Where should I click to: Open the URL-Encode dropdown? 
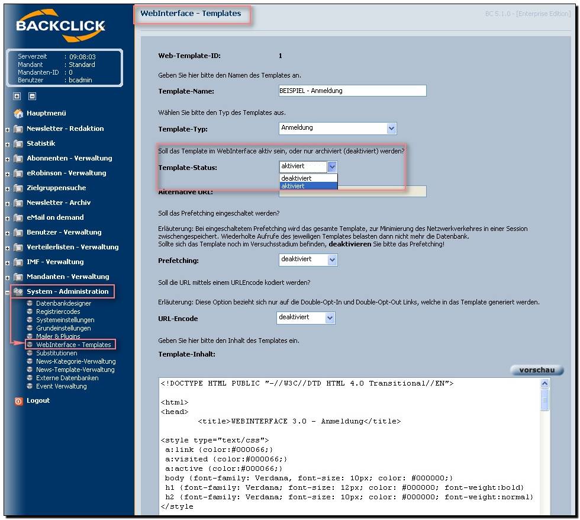306,318
